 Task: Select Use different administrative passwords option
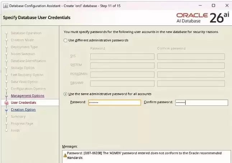[65, 40]
